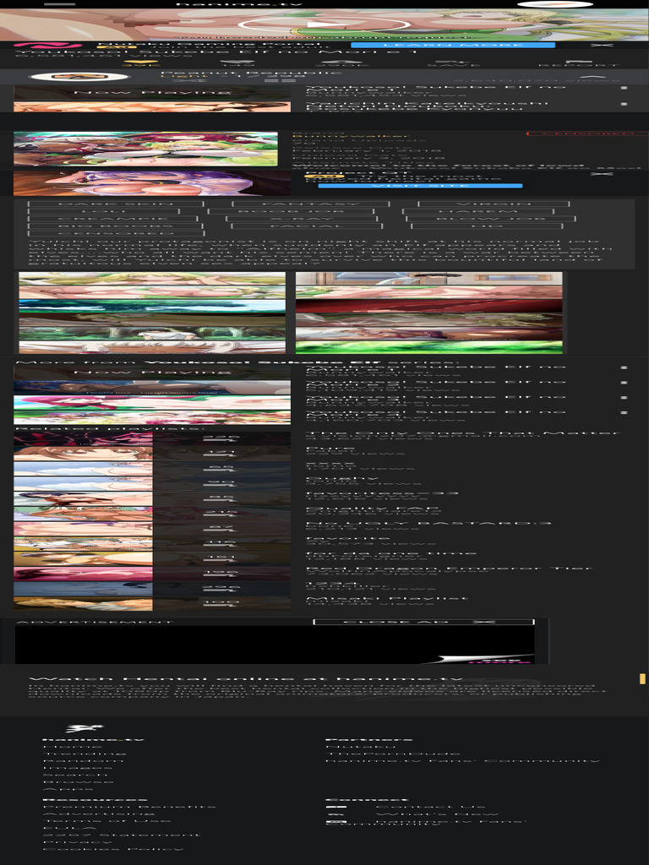Open the Premium Benefits footer link
649x865 pixels.
point(129,807)
